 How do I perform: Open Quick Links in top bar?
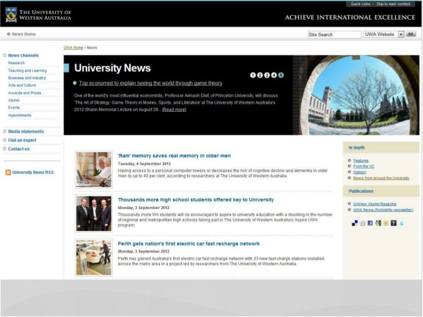(x=360, y=3)
